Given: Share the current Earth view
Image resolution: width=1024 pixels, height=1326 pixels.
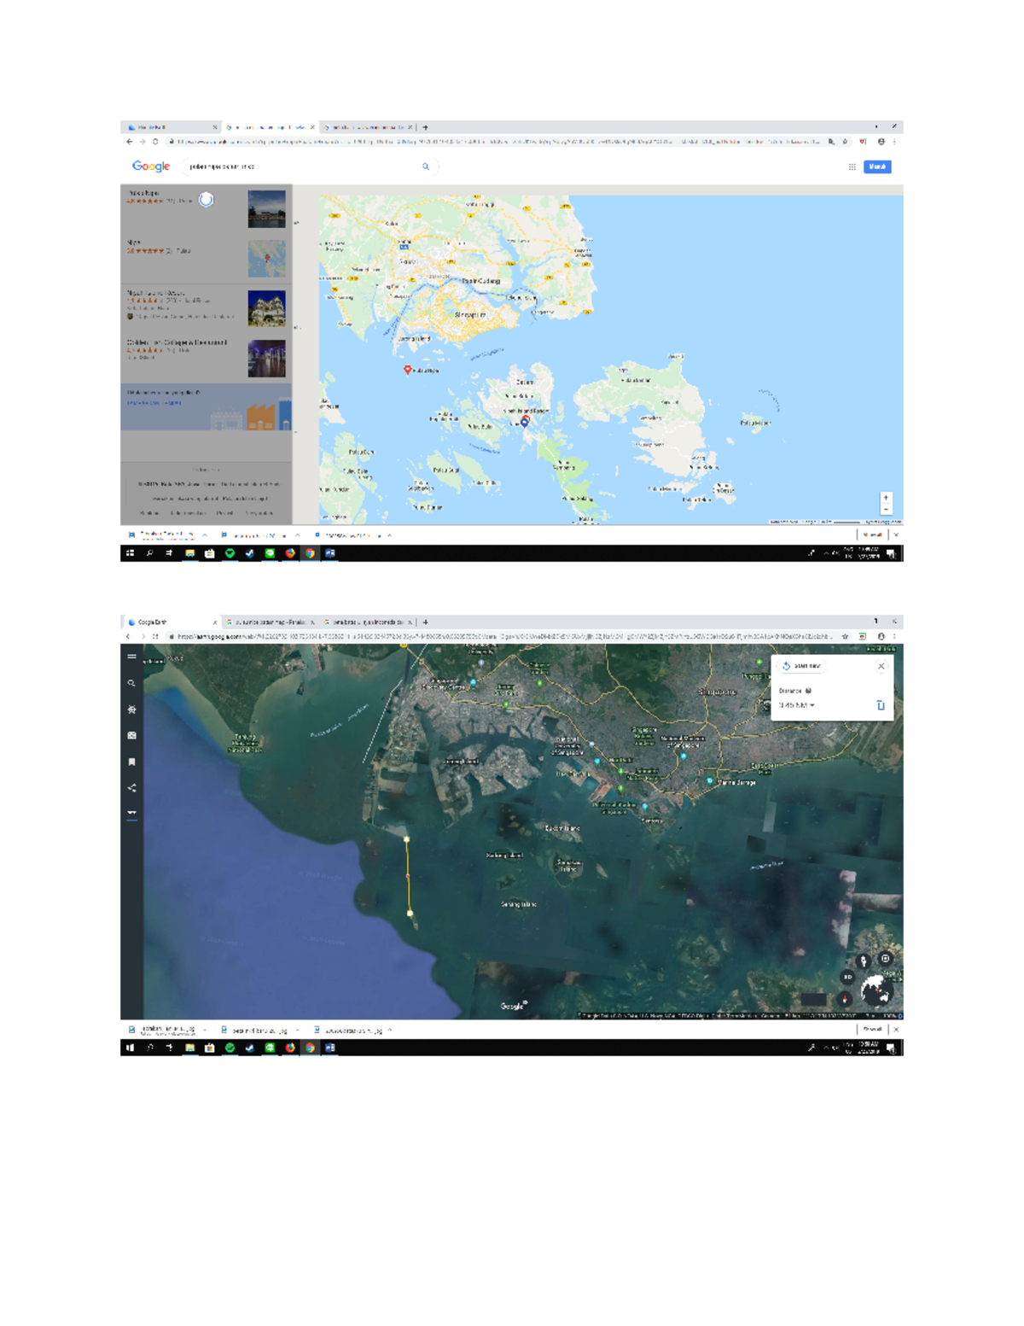Looking at the screenshot, I should click(x=130, y=787).
